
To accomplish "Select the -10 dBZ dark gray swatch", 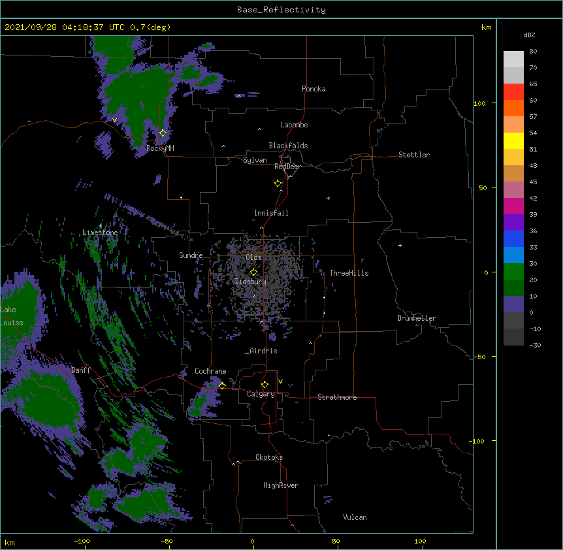I will 513,337.
